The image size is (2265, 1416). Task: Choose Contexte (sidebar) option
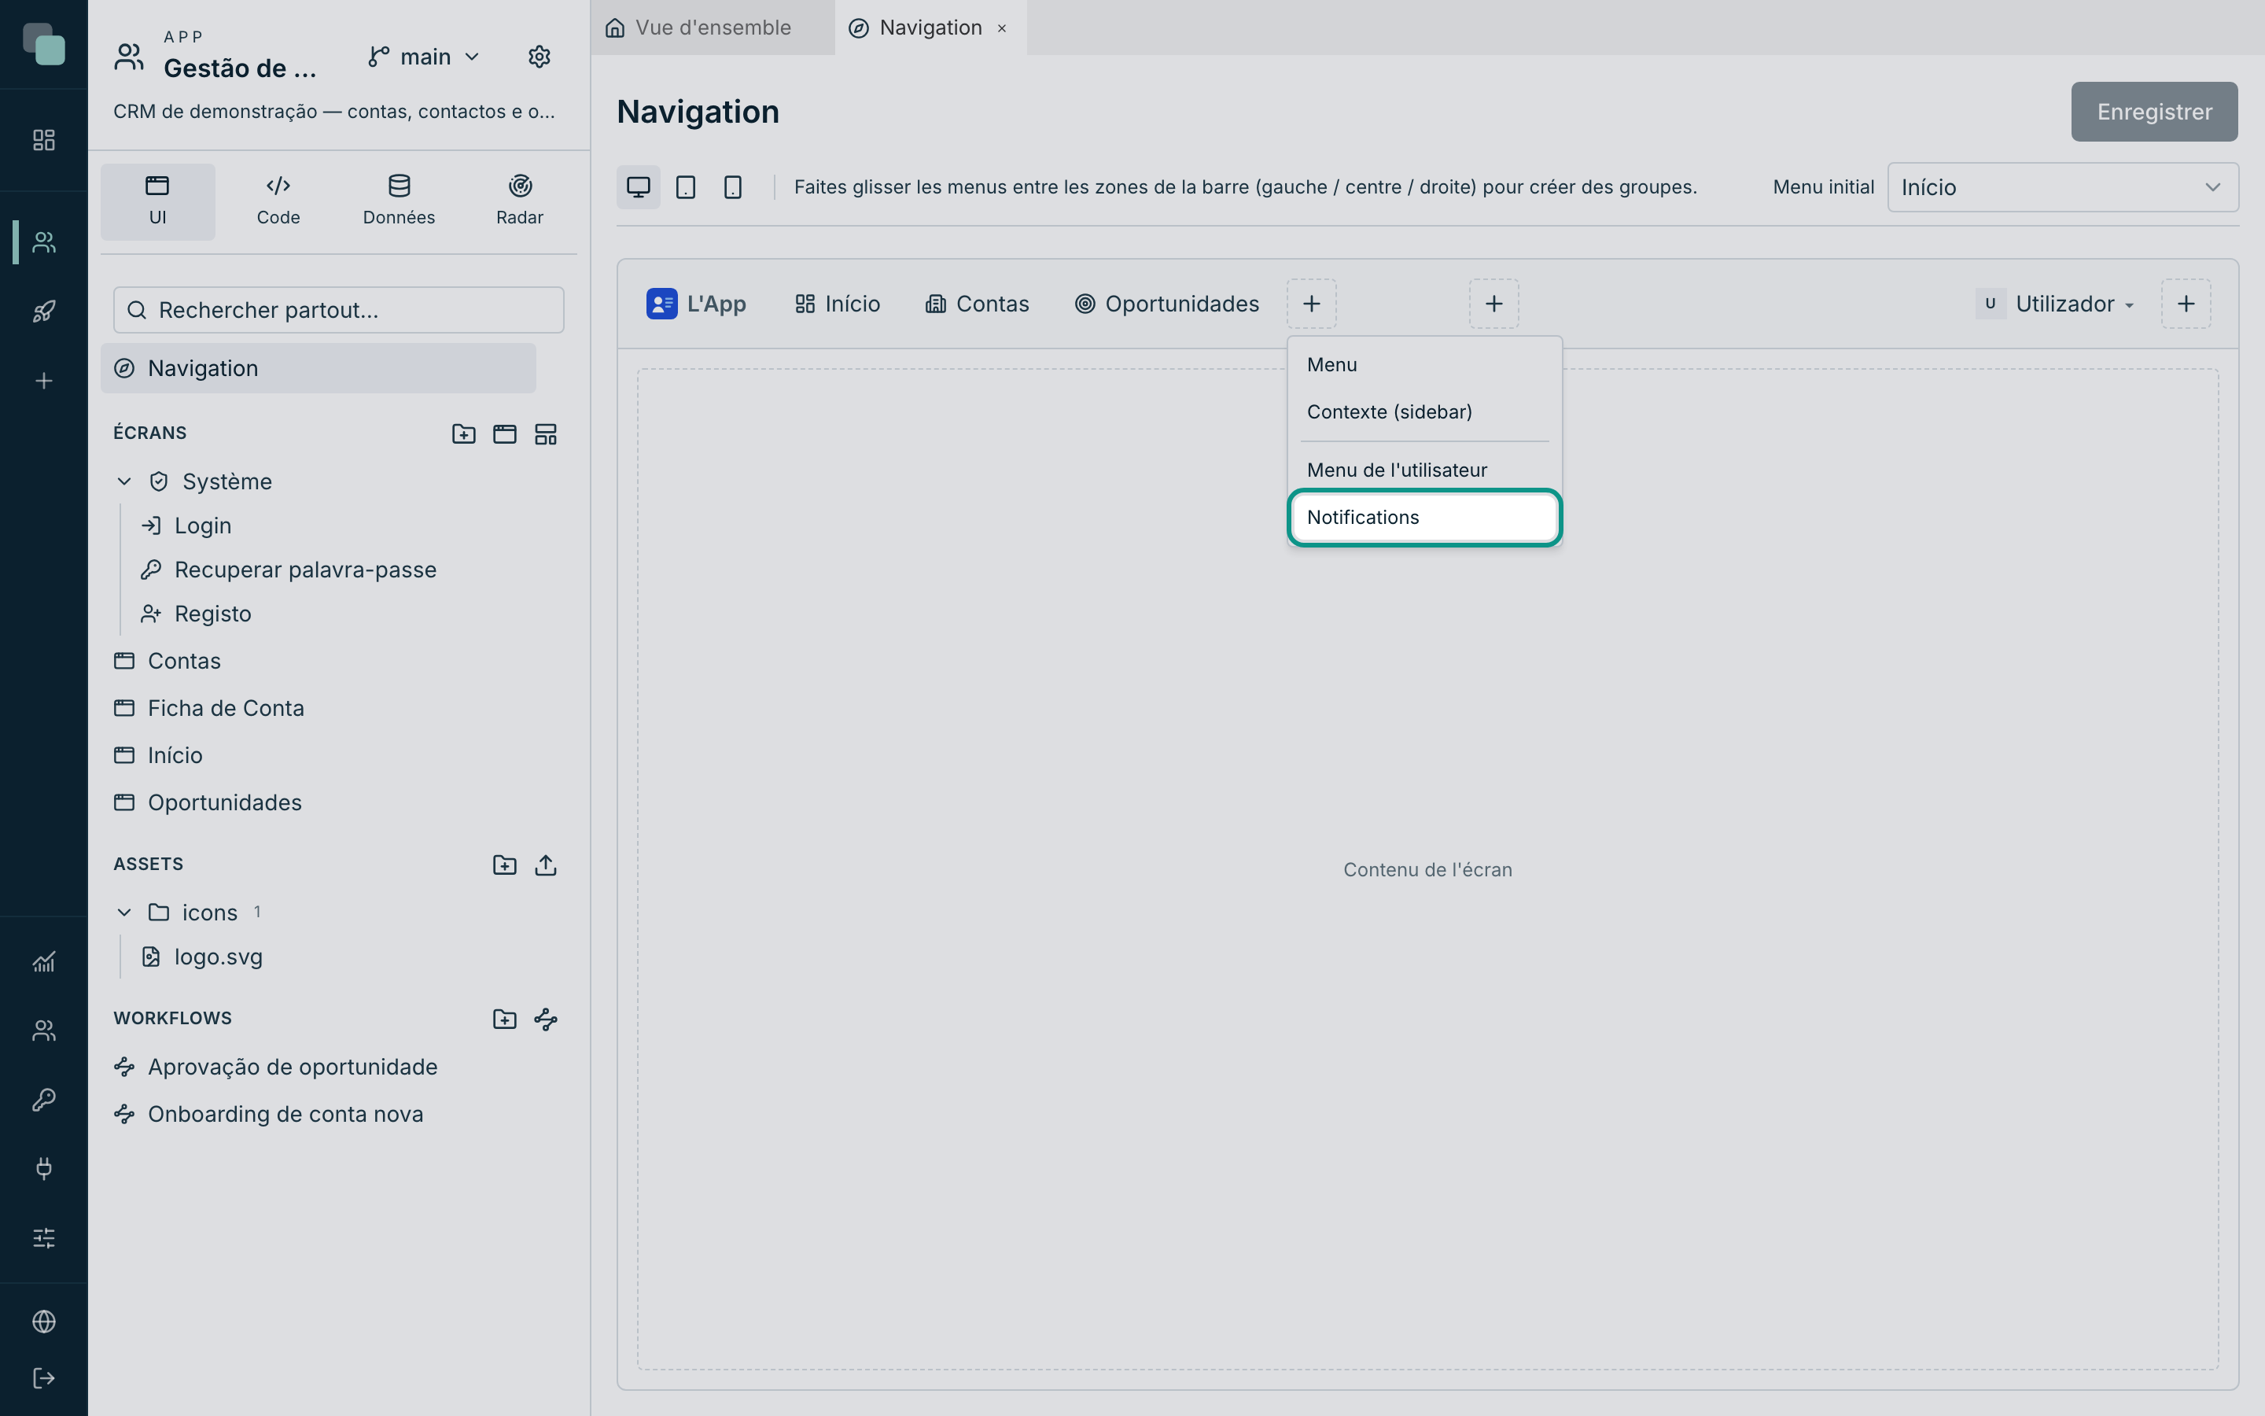coord(1424,412)
